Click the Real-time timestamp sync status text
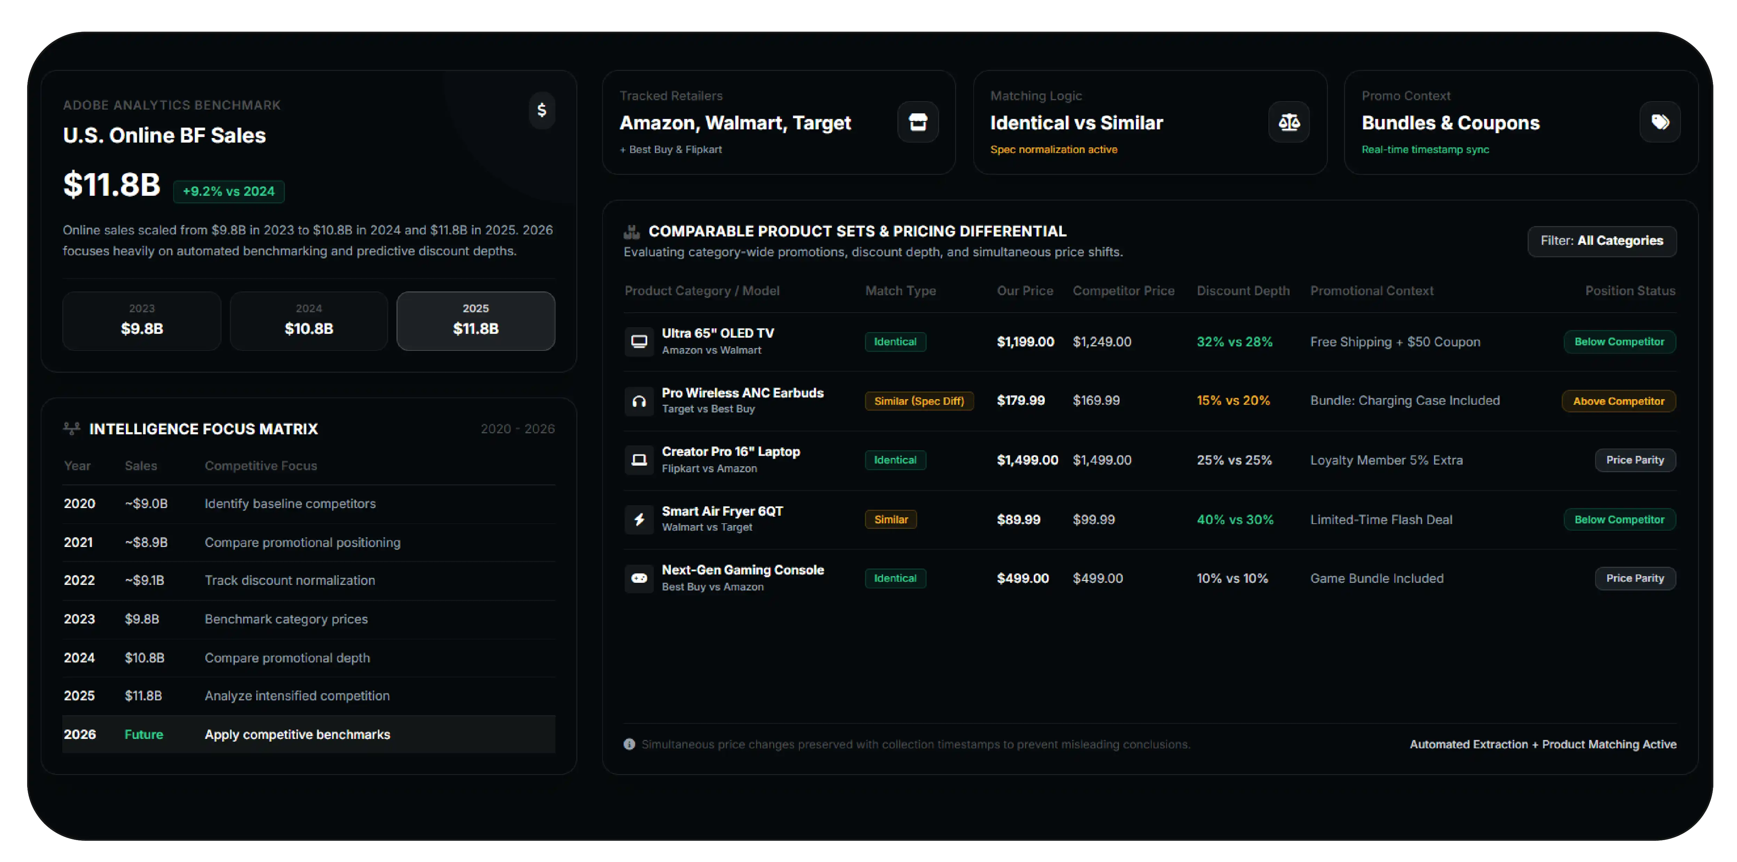This screenshot has width=1737, height=862. [x=1425, y=150]
